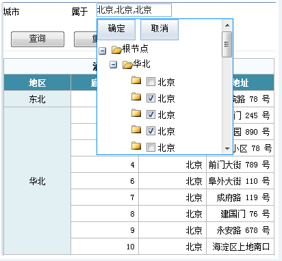The height and width of the screenshot is (261, 282).
Task: Click the 查询 query button
Action: point(38,39)
